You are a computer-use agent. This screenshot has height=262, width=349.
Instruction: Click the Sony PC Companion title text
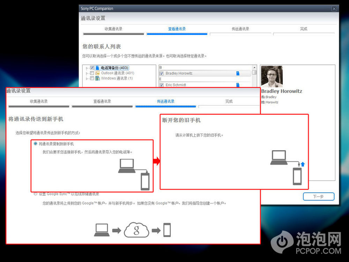tap(97, 9)
